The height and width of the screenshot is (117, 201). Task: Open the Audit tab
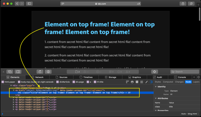158,77
